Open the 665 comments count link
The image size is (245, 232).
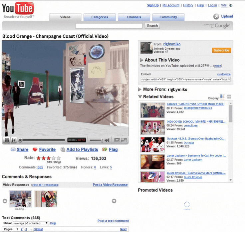pos(40,167)
